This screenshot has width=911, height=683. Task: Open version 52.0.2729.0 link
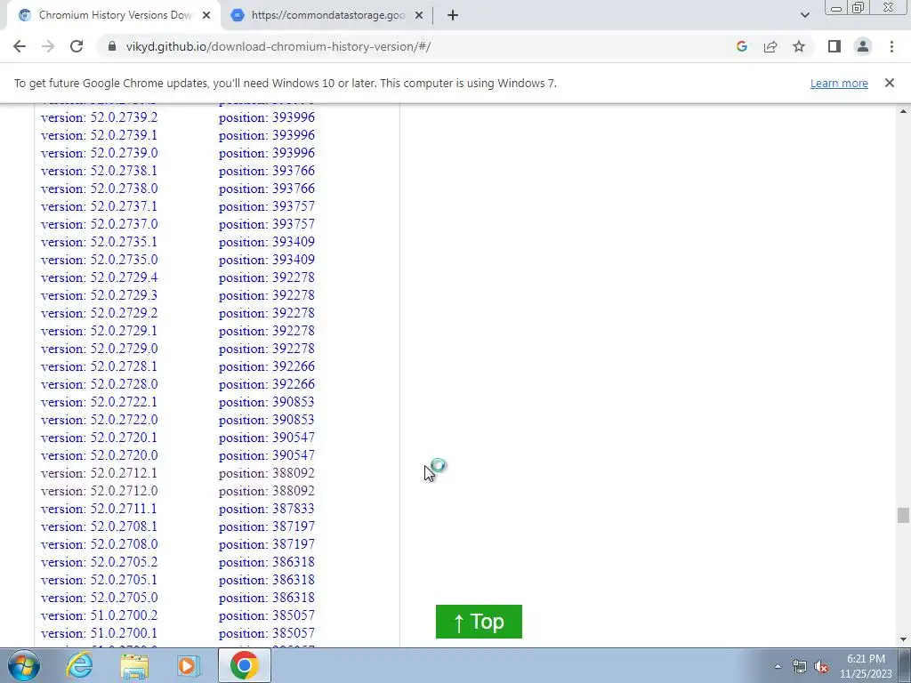tap(100, 349)
